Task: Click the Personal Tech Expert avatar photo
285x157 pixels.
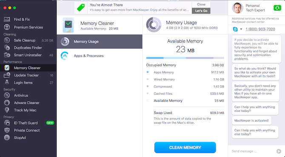Action: point(237,8)
